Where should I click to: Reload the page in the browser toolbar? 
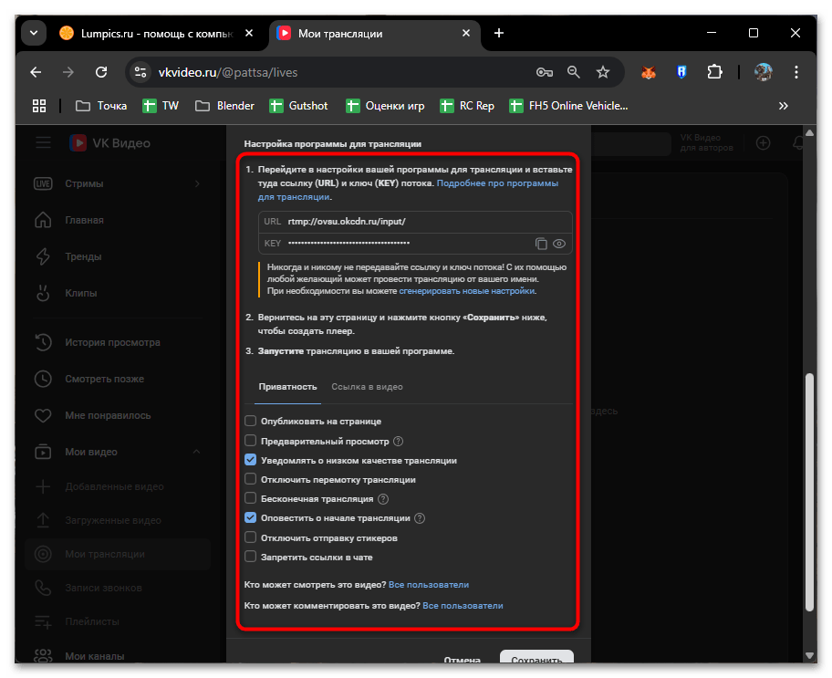pos(101,72)
